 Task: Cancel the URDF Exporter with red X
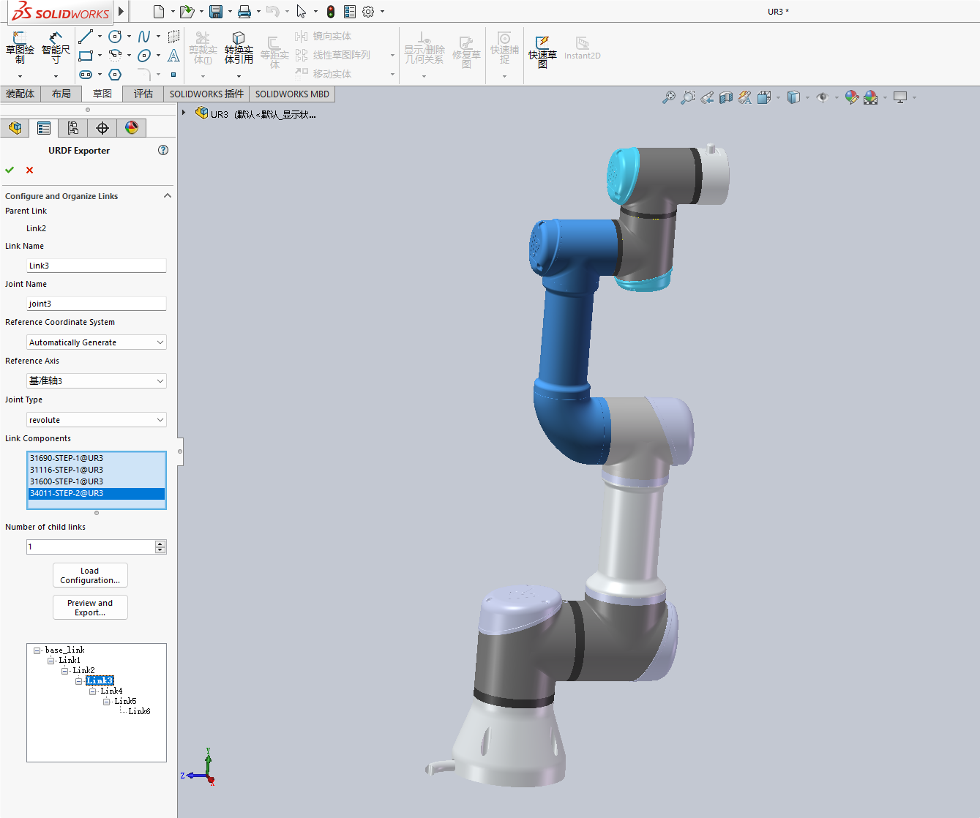29,170
